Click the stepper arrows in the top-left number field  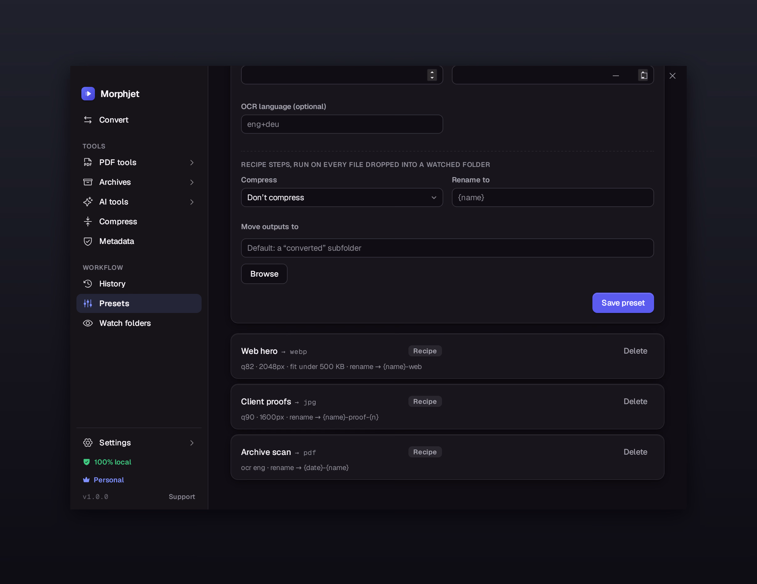pos(432,75)
